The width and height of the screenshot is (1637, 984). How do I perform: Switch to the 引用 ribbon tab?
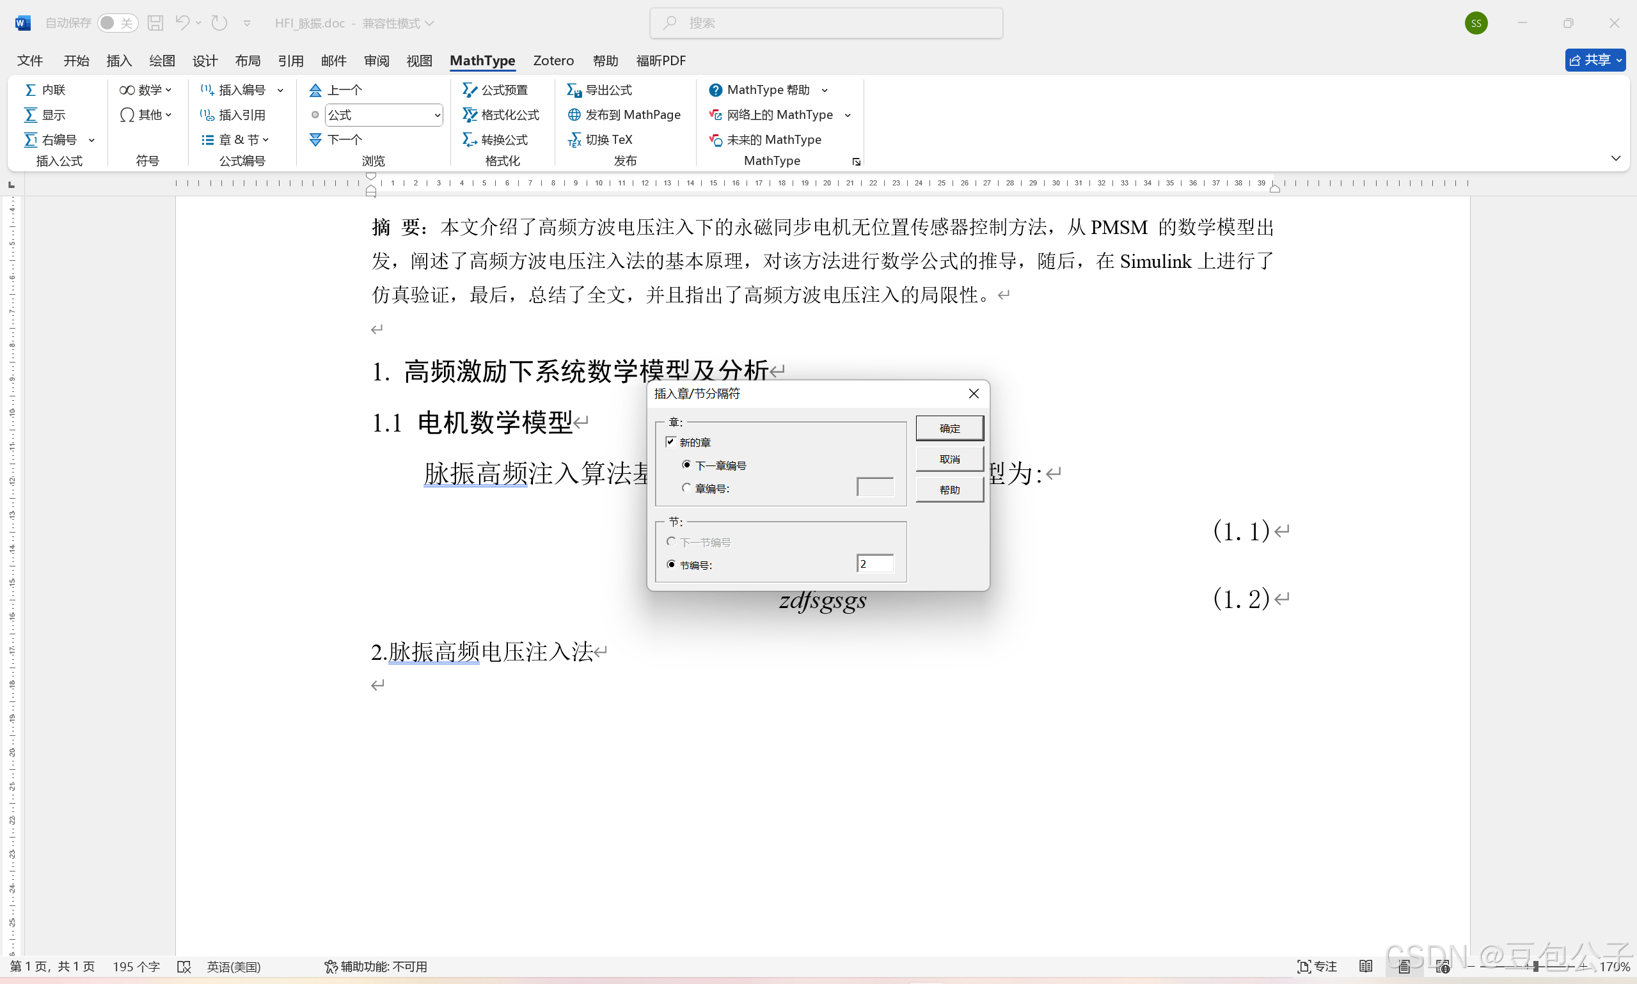[x=290, y=60]
